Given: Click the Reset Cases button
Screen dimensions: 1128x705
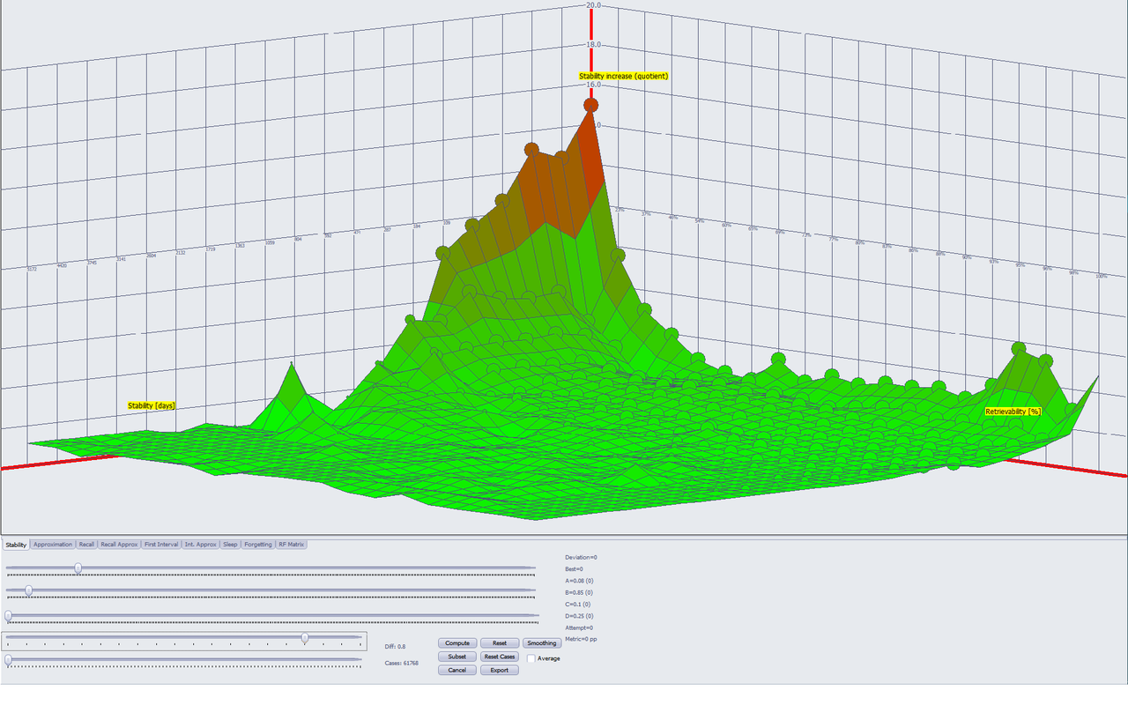Looking at the screenshot, I should click(500, 657).
